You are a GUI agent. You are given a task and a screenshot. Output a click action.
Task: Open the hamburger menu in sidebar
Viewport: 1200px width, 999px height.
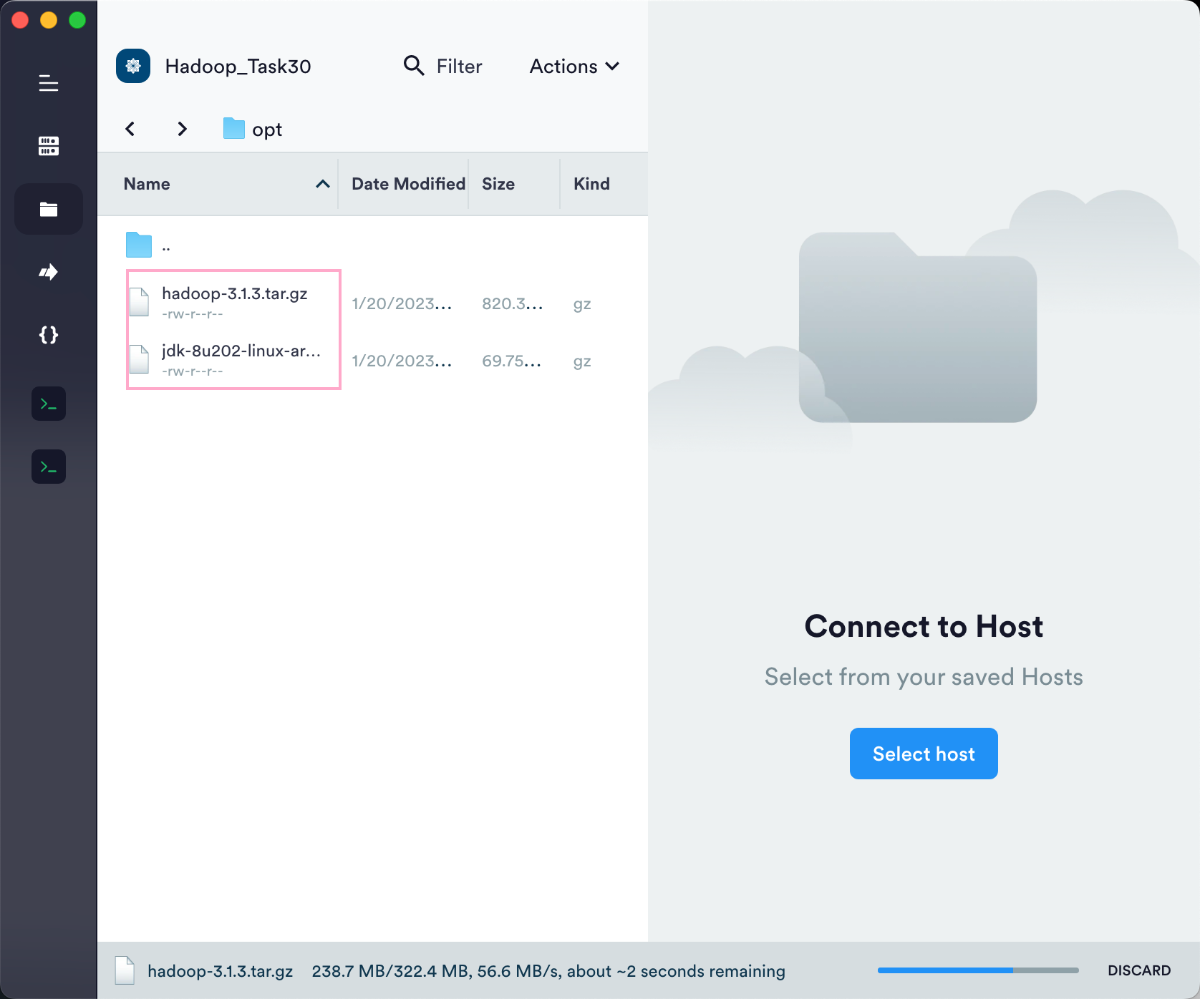point(49,83)
